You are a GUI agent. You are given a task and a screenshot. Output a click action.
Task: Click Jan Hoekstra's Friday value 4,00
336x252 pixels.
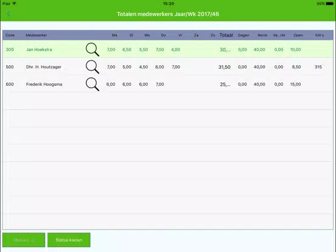click(175, 49)
